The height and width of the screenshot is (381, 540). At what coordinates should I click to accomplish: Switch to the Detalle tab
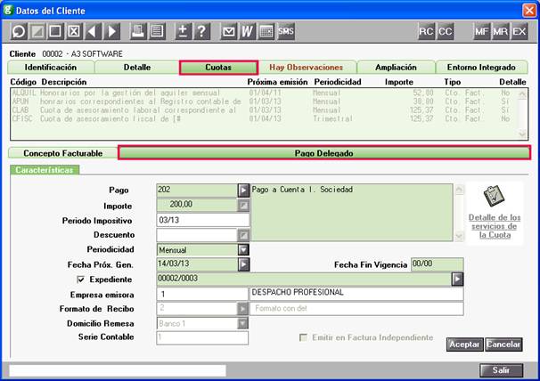coord(137,68)
